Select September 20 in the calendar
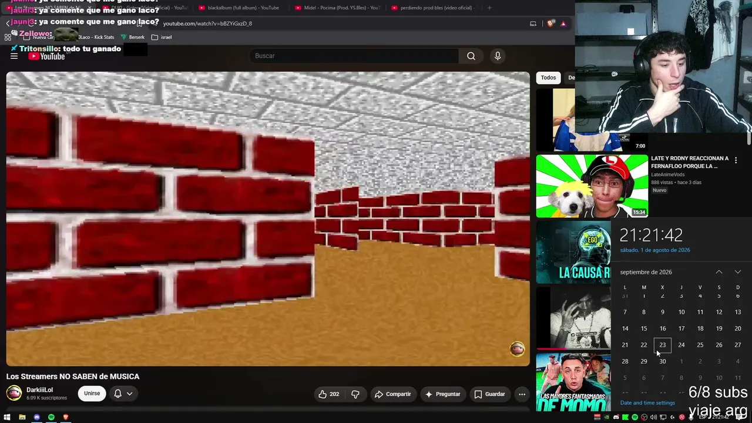The height and width of the screenshot is (423, 752). point(738,328)
